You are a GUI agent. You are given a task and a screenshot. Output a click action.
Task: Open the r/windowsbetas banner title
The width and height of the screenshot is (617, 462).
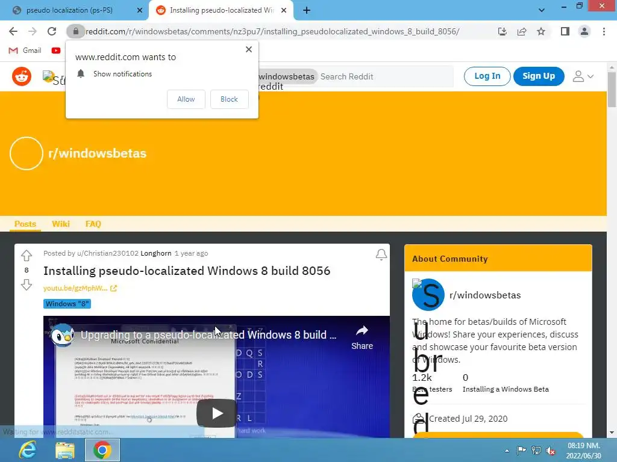pos(97,153)
